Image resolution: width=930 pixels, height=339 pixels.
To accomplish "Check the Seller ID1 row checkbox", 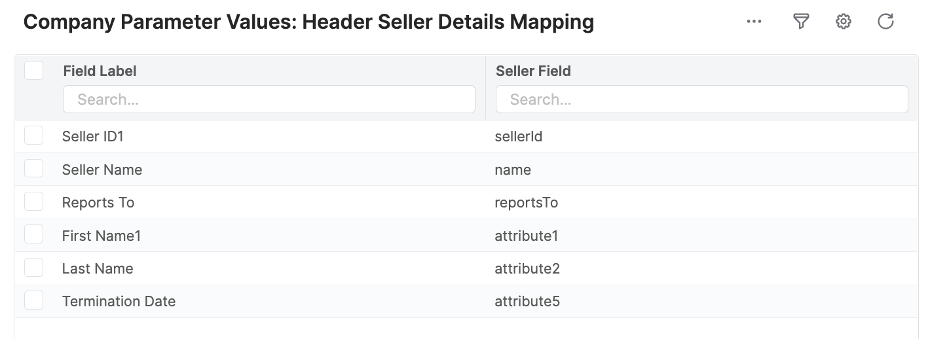I will click(34, 135).
